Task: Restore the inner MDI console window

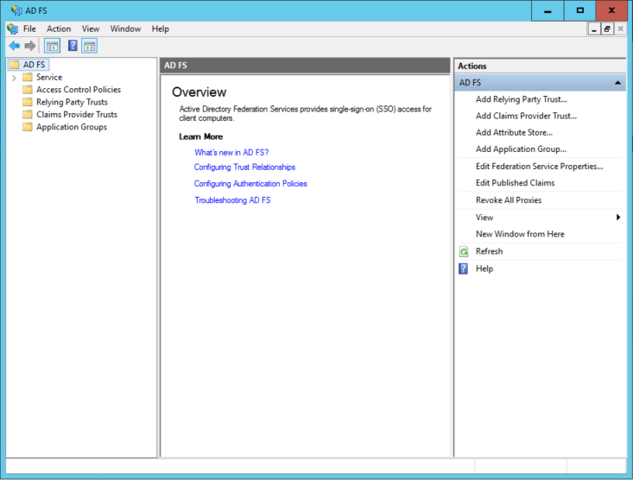Action: tap(607, 29)
